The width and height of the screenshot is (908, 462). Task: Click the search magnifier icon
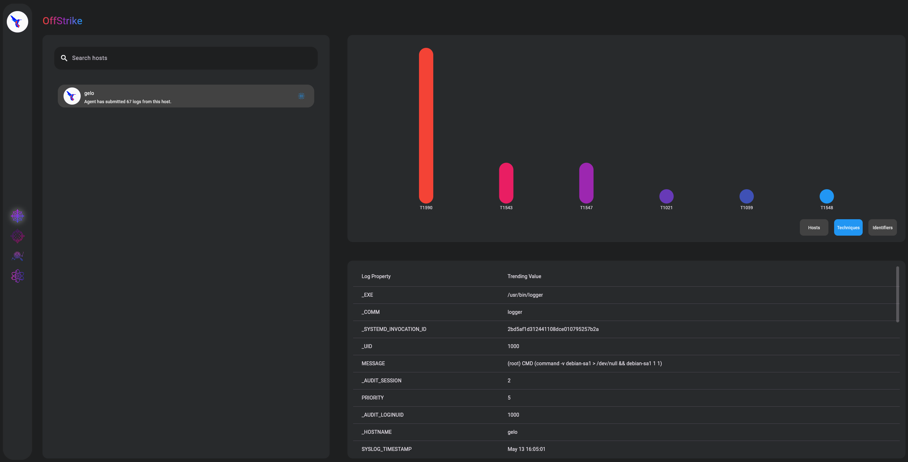pyautogui.click(x=64, y=58)
